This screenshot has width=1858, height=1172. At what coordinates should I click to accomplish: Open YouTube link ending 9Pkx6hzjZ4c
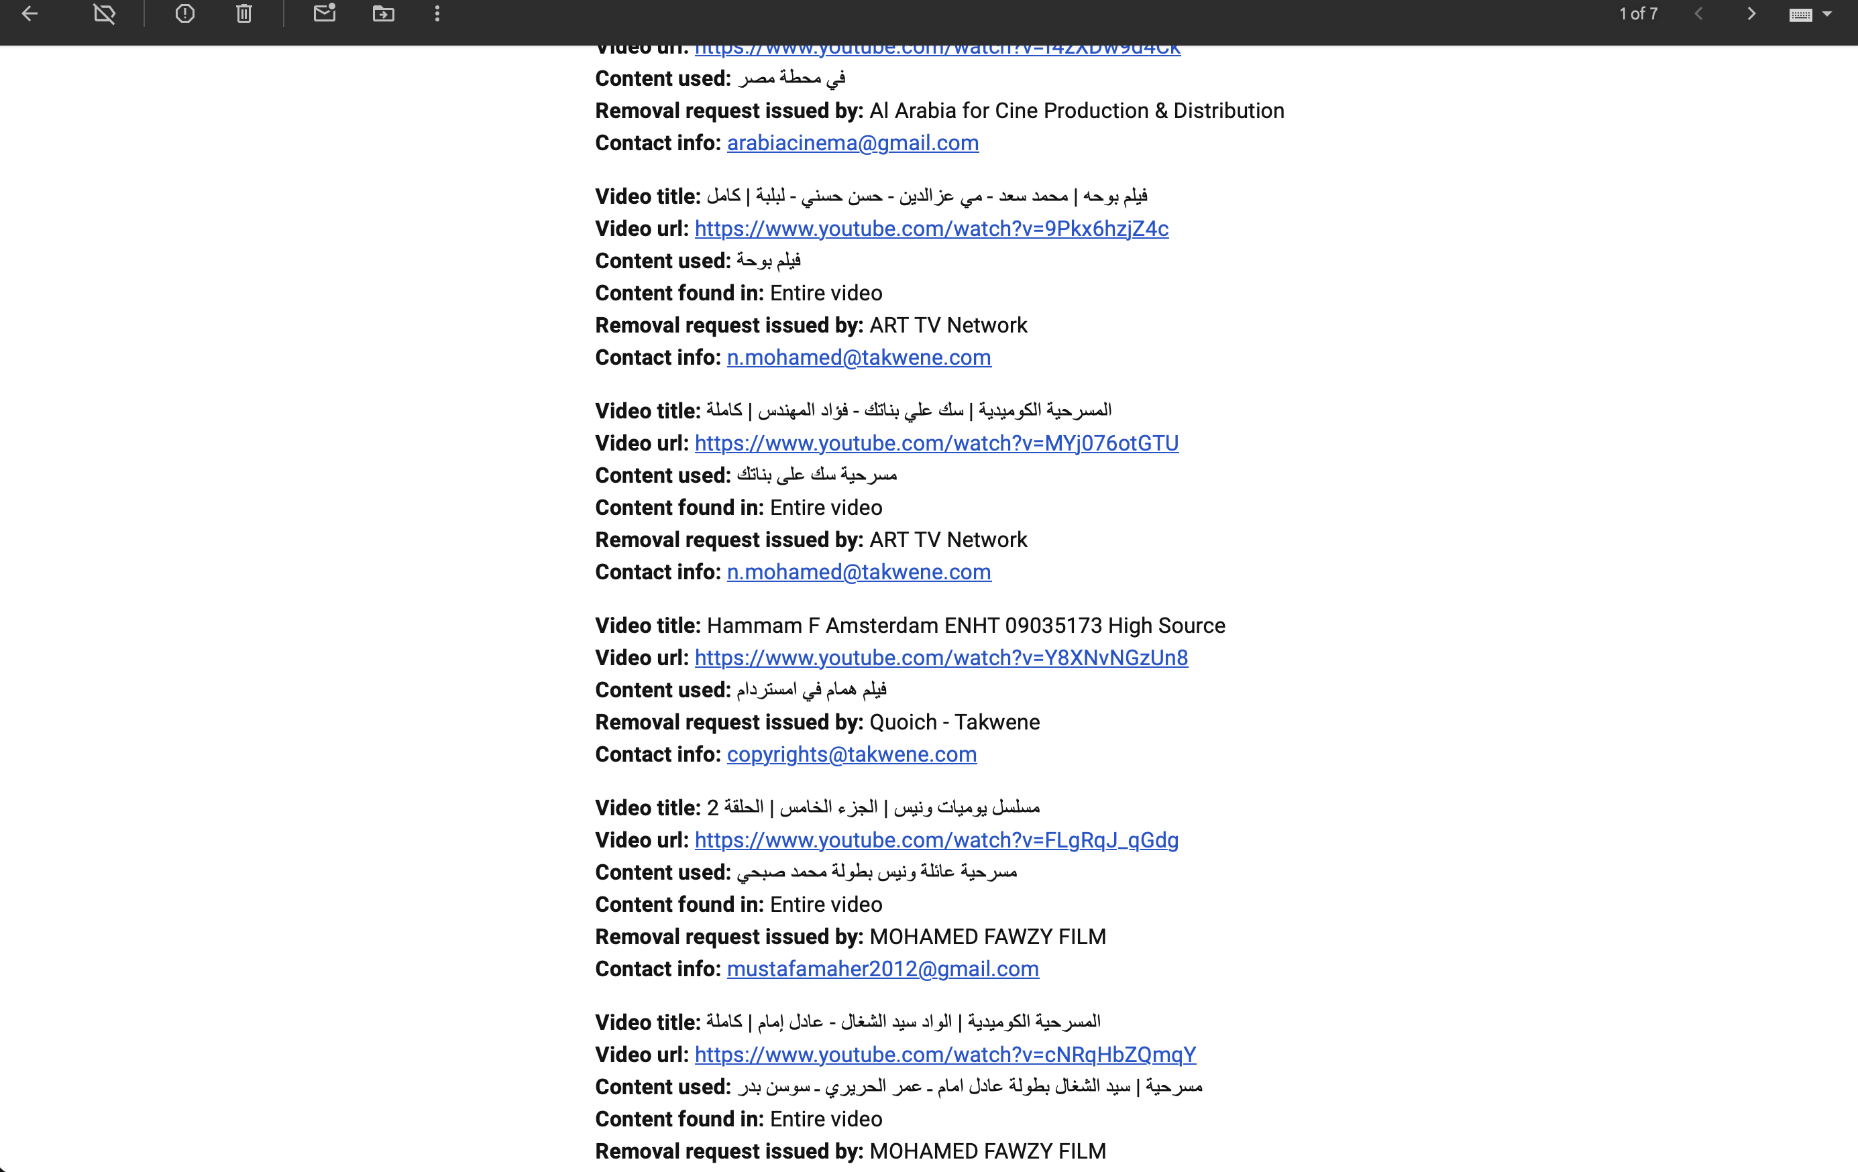931,229
